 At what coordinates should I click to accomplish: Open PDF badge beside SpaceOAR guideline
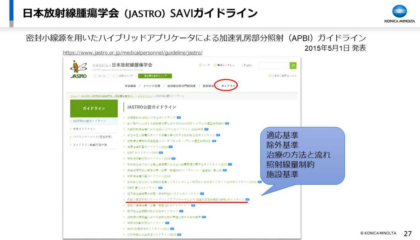click(x=227, y=123)
